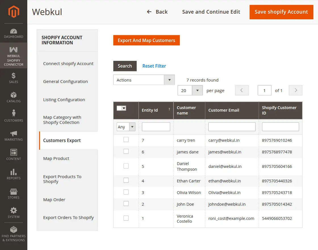The width and height of the screenshot is (318, 250).
Task: Click the Back arrow button
Action: coord(157,12)
